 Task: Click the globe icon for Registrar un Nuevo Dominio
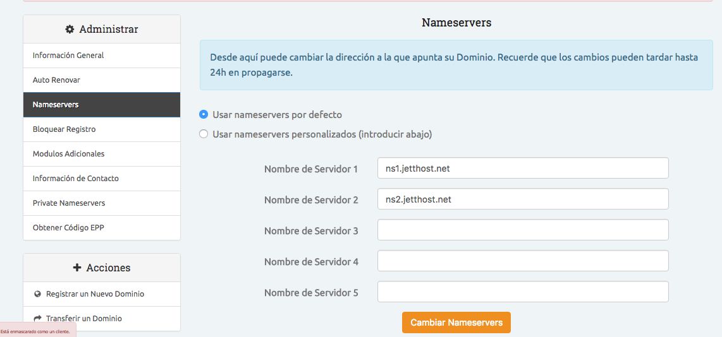click(37, 294)
